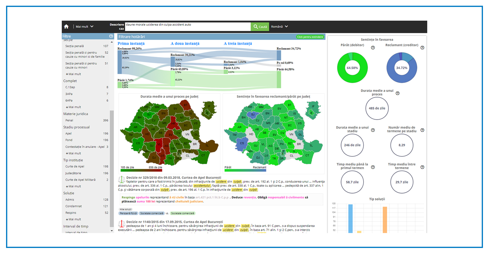Select the Apel stadiu procesual filter

pos(68,133)
